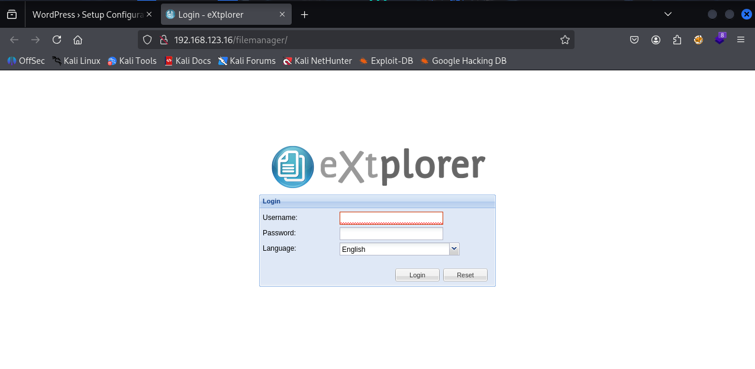Viewport: 755px width, 369px height.
Task: Expand the Language dropdown arrow
Action: (454, 249)
